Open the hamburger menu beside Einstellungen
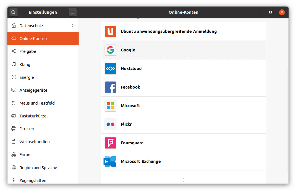 (73, 12)
